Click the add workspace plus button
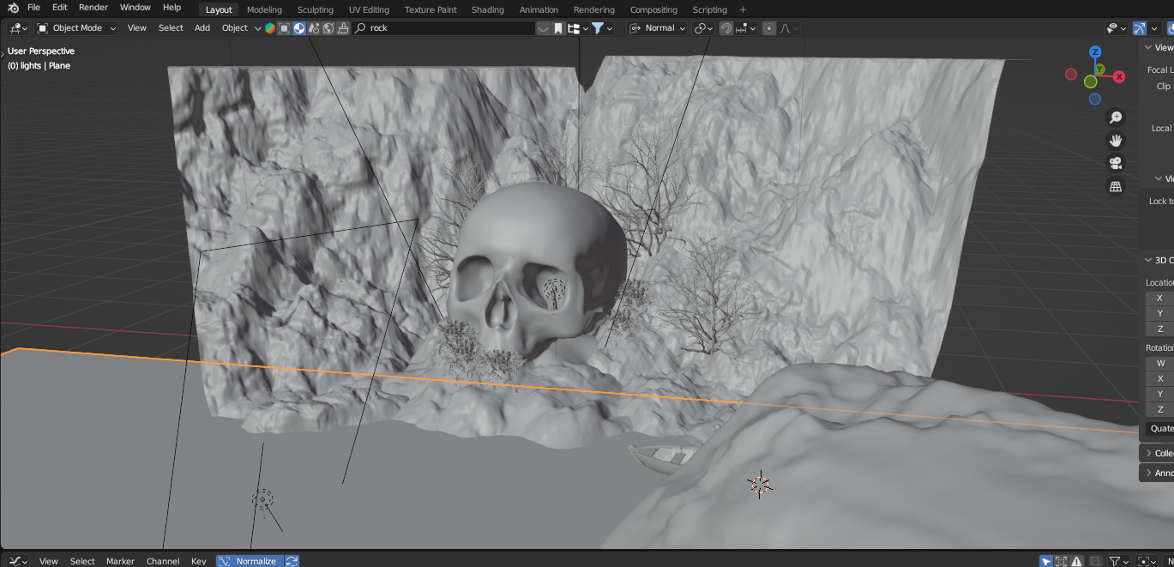 click(x=743, y=9)
